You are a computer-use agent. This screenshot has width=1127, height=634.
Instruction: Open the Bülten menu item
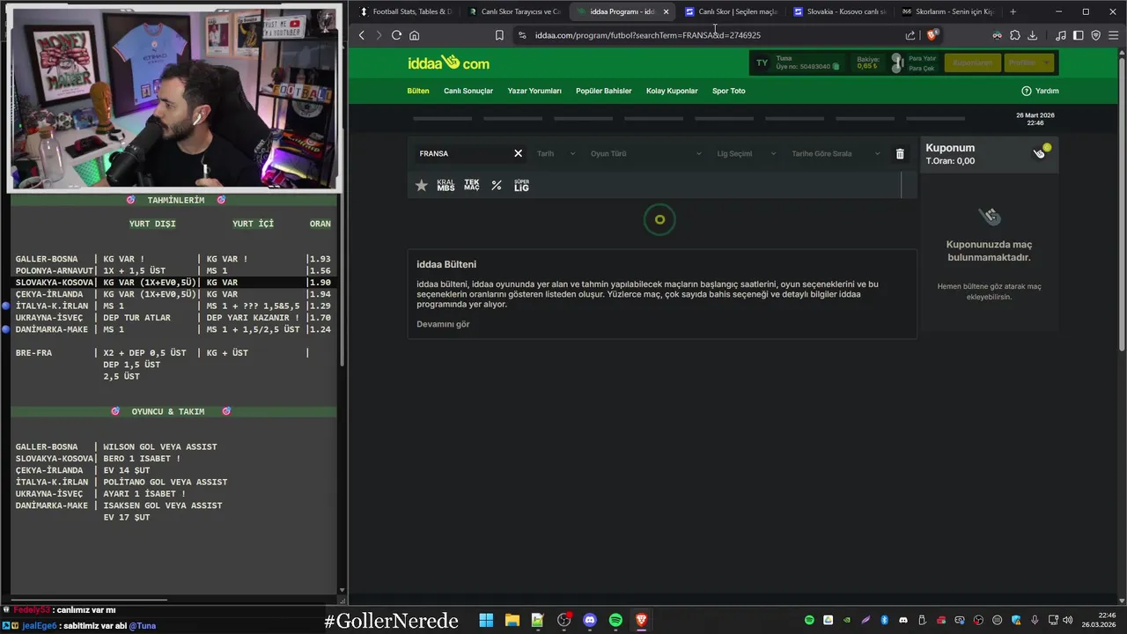pos(418,91)
